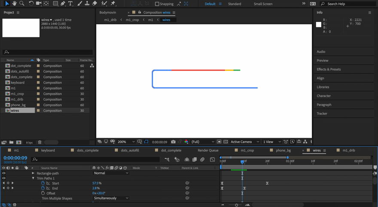The image size is (378, 207).
Task: Open the 8 bpc color depth setting
Action: click(x=29, y=142)
